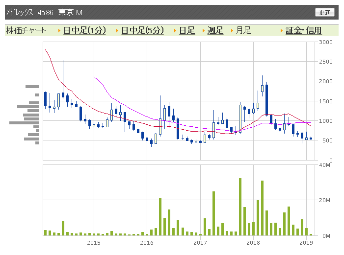Click the 2018 x-axis year label
Viewport: 344px width, 255px height.
pyautogui.click(x=253, y=243)
